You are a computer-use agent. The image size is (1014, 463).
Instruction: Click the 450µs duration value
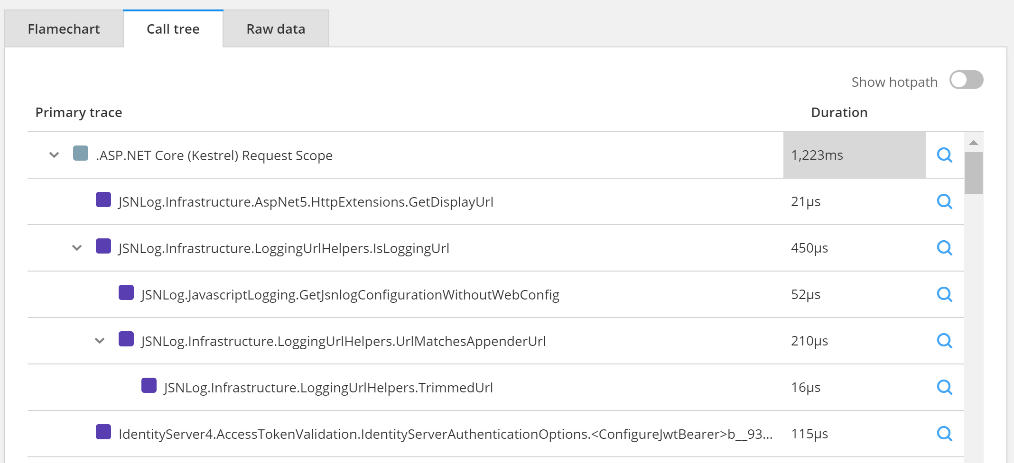pos(809,248)
